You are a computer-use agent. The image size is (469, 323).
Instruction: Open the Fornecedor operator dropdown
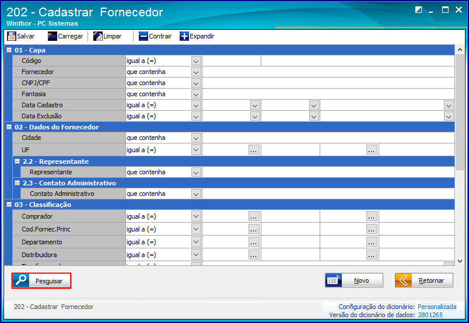click(196, 72)
